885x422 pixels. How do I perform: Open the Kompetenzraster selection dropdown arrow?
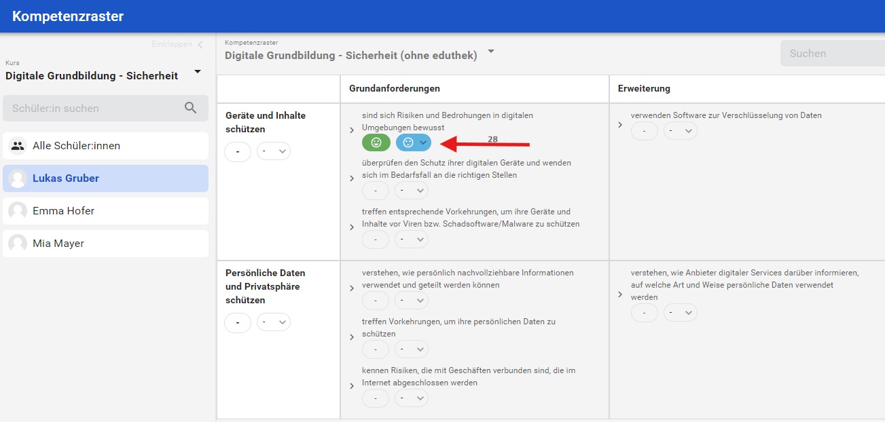pos(491,52)
